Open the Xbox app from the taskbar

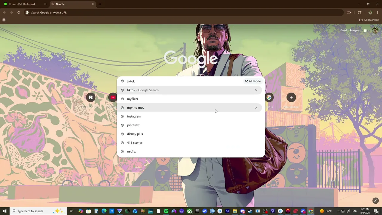[x=189, y=211]
